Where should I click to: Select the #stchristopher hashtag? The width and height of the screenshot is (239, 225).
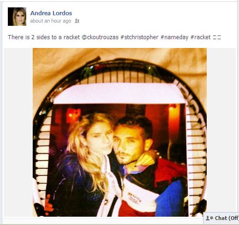coord(140,37)
